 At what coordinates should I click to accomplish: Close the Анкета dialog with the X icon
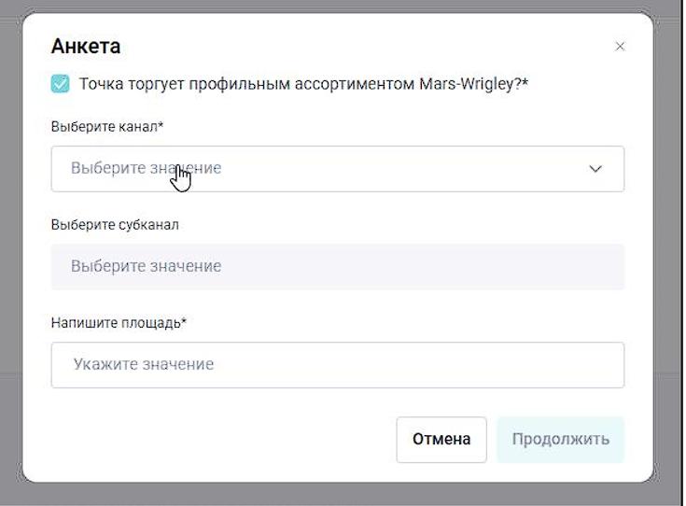tap(621, 47)
